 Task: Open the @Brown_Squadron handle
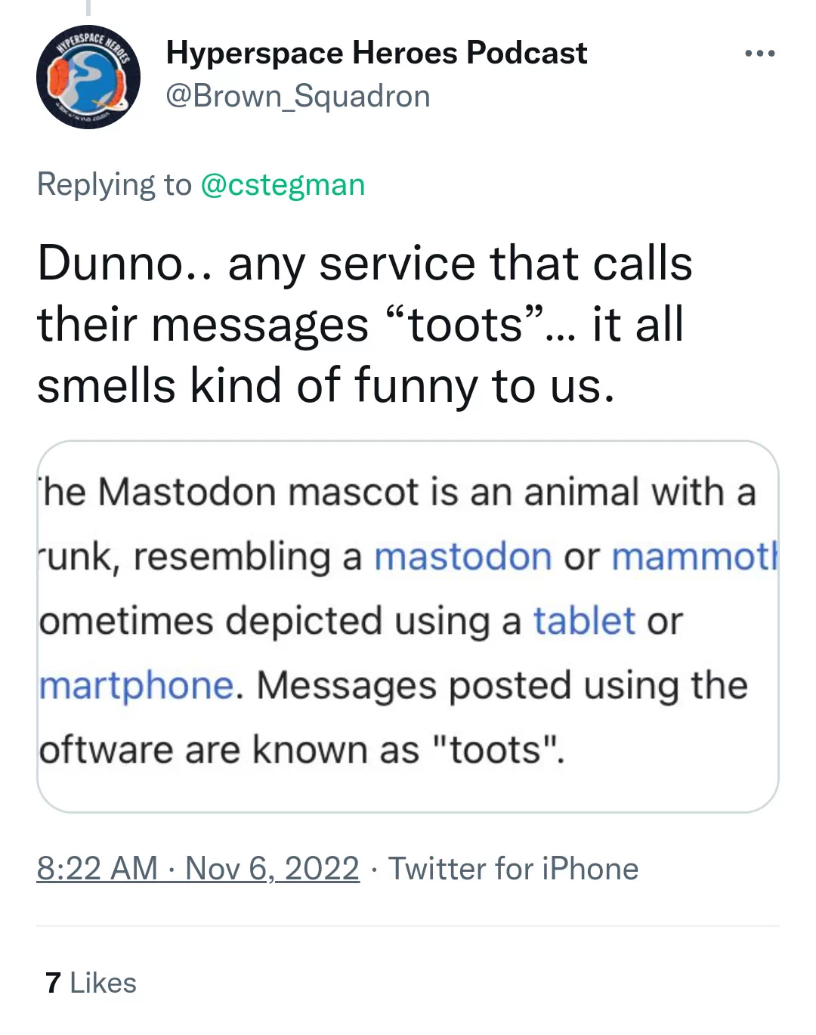tap(298, 96)
